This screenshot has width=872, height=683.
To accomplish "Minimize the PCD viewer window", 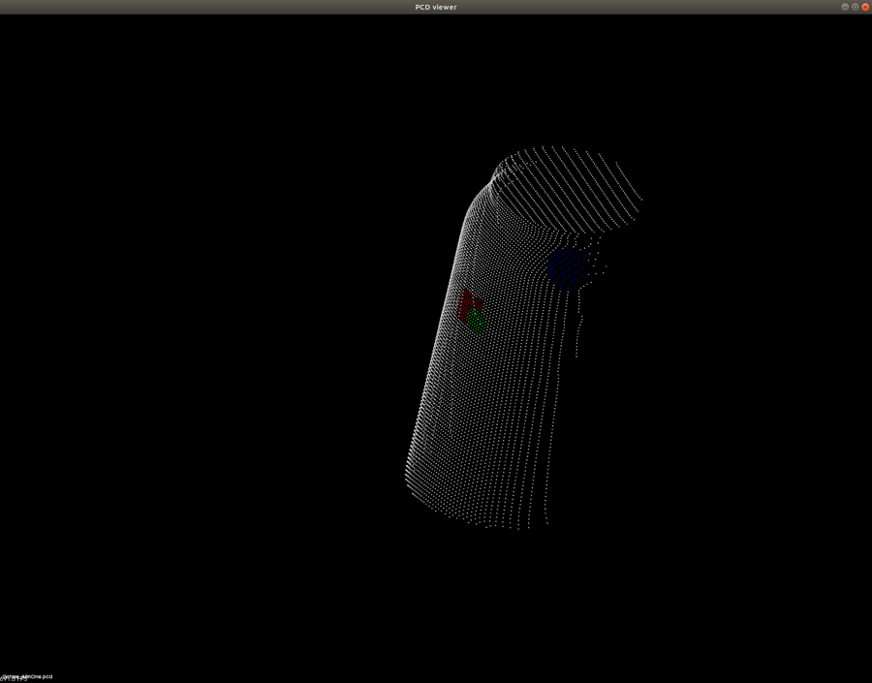I will coord(845,7).
